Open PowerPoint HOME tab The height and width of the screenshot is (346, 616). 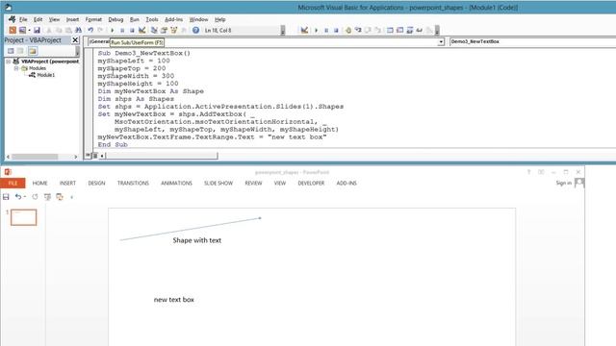click(x=39, y=184)
